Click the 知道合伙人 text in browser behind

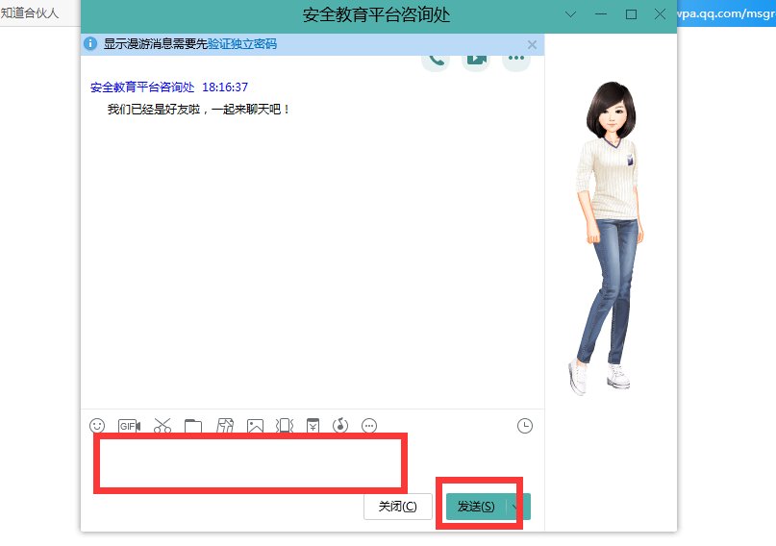click(x=29, y=12)
